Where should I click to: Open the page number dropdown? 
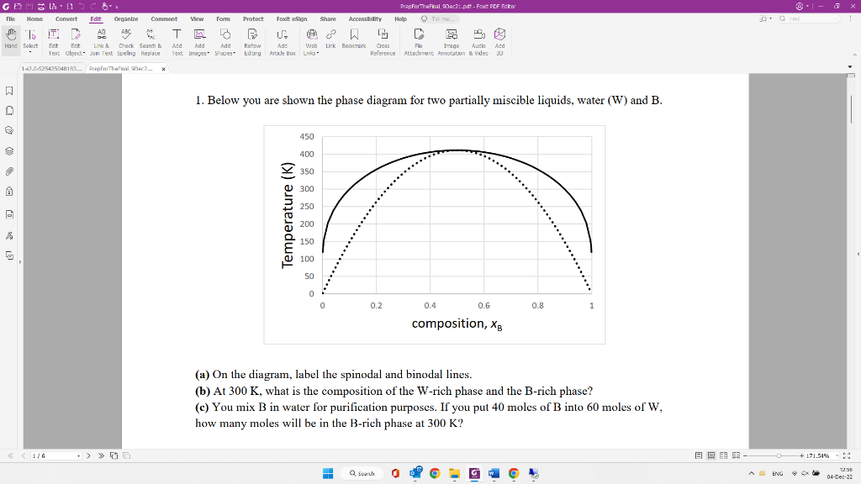[78, 456]
